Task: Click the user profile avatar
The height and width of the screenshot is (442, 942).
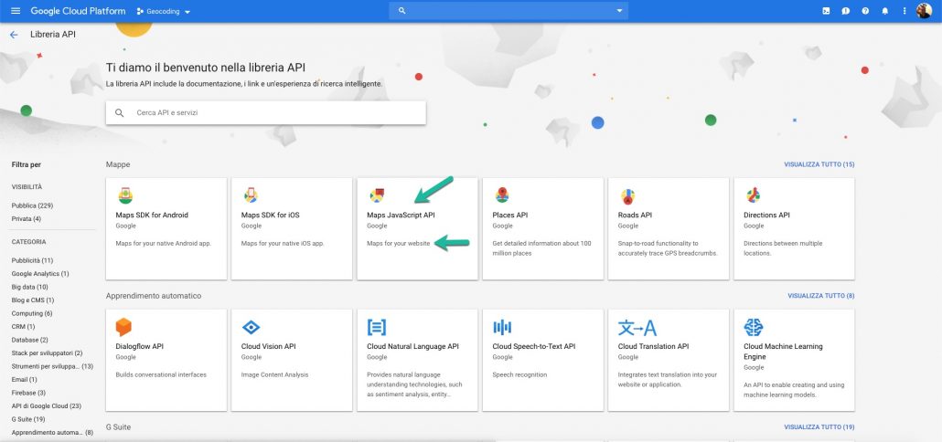Action: coord(924,11)
